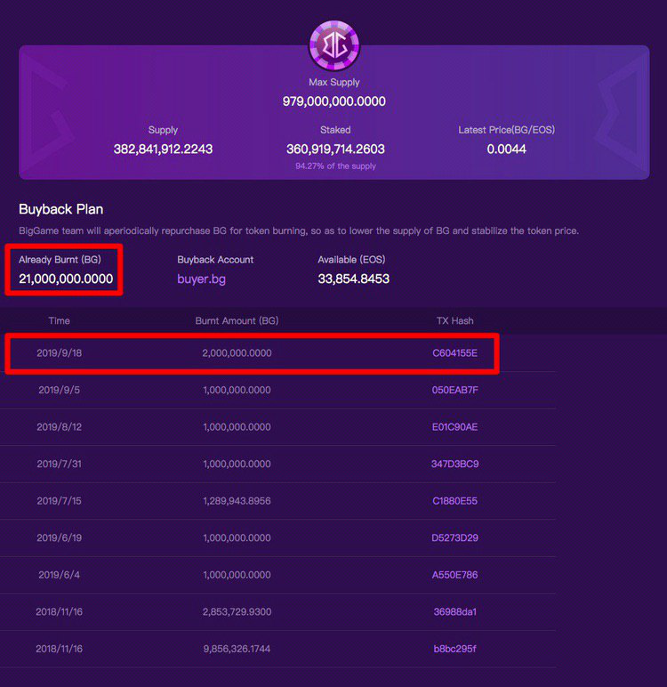Select the 2019/9/18 burn record row date
667x687 pixels.
[59, 353]
